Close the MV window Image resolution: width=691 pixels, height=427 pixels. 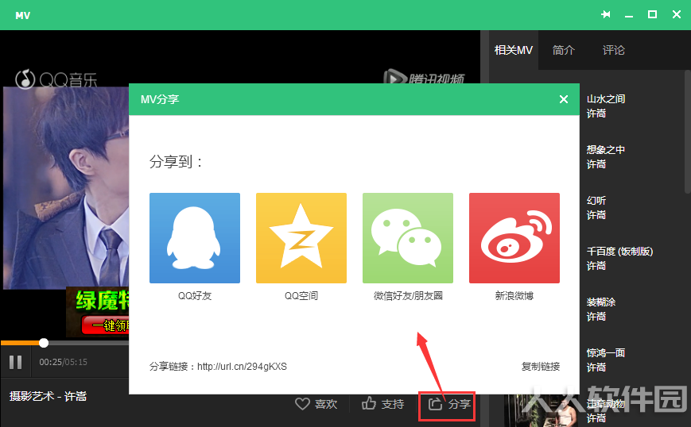[677, 14]
